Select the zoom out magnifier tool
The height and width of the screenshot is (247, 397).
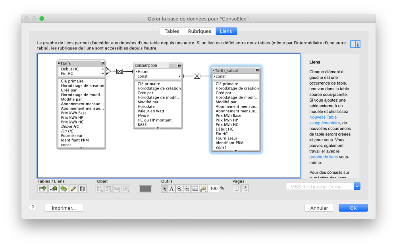click(x=187, y=189)
